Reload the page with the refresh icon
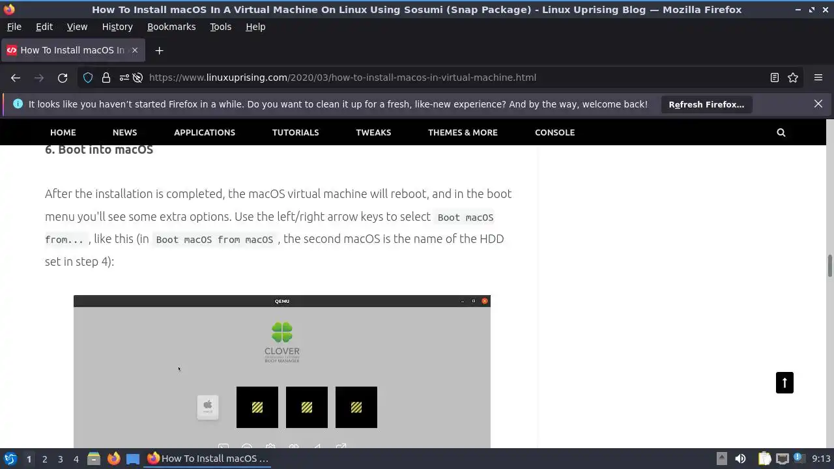 pyautogui.click(x=63, y=78)
